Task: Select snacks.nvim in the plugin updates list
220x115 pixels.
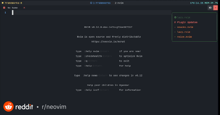Action: tap(185, 27)
